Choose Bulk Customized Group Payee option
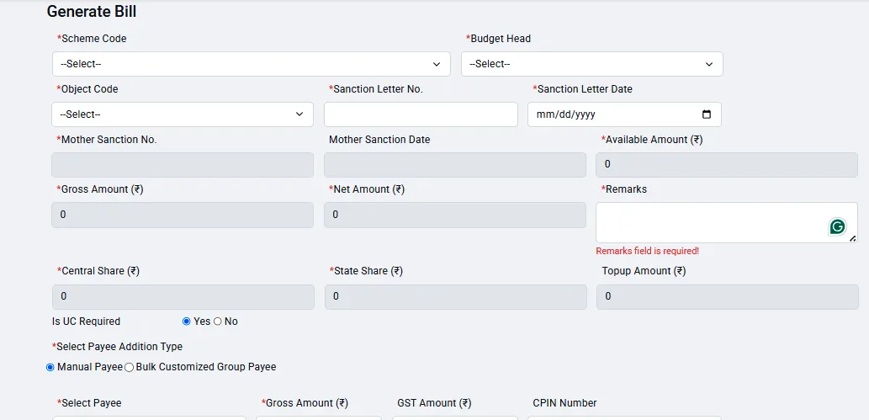This screenshot has height=420, width=869. [130, 367]
